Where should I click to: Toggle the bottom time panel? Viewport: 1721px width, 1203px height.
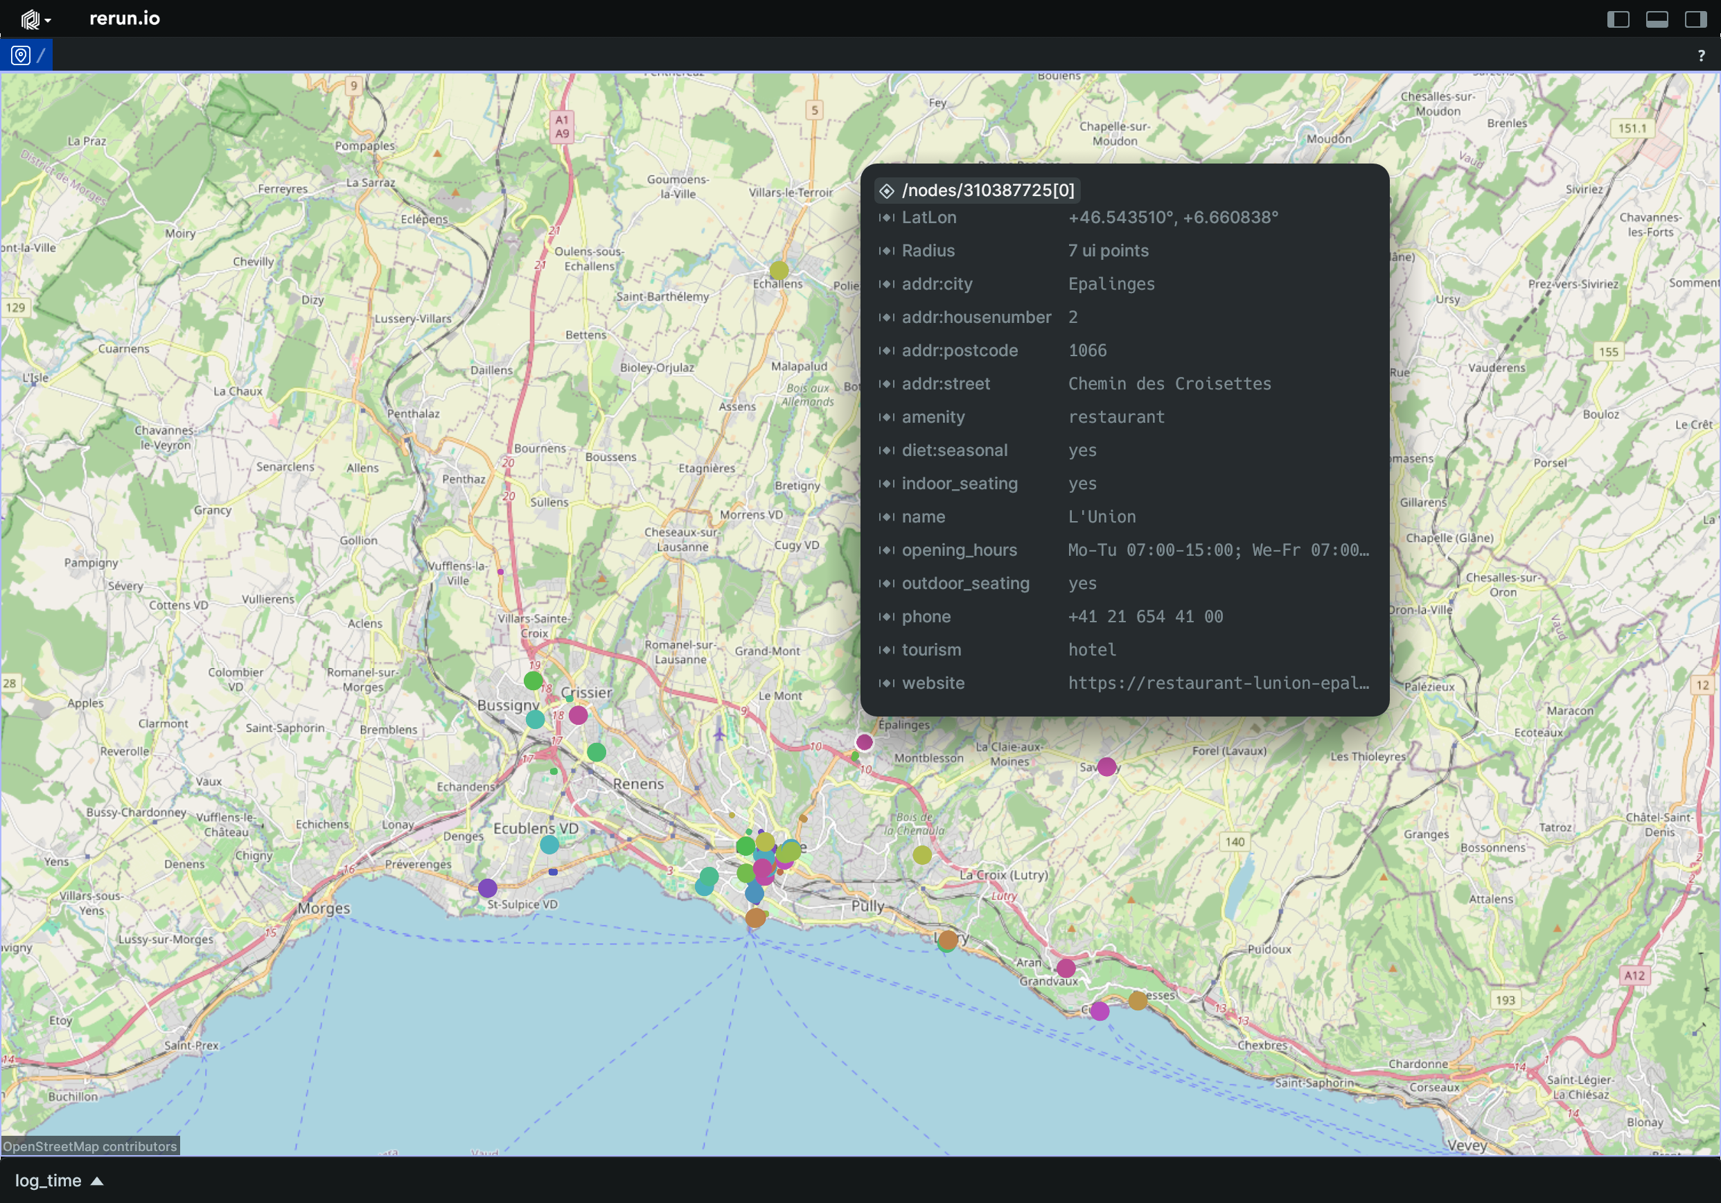(1657, 19)
